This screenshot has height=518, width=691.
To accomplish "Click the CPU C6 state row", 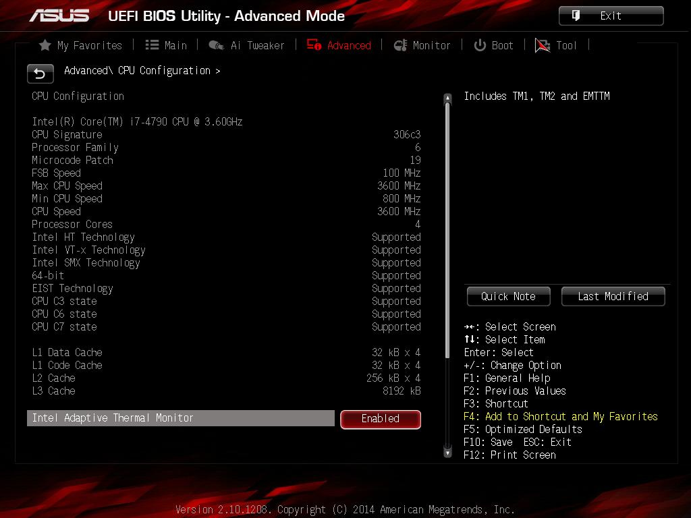I will click(x=226, y=314).
